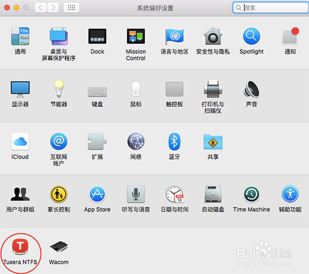Close the 系统偏好设置 window
This screenshot has height=274, width=309.
pos(7,8)
